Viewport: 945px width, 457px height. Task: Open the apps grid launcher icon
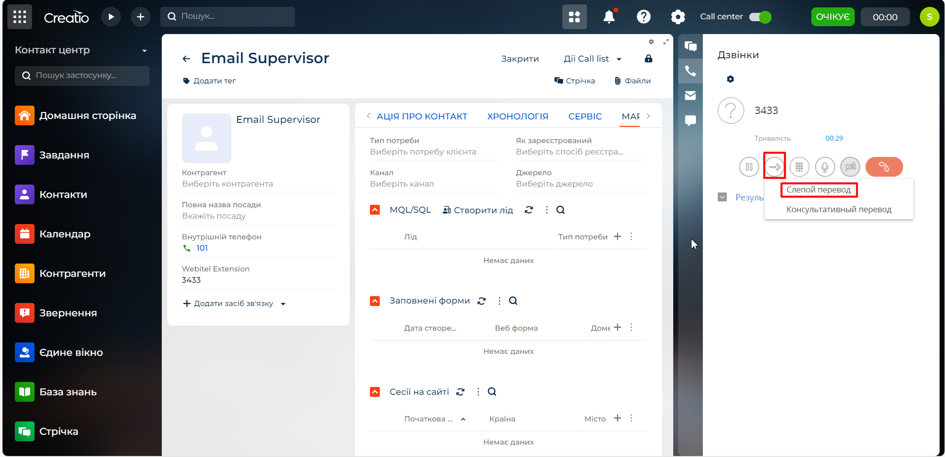[20, 17]
